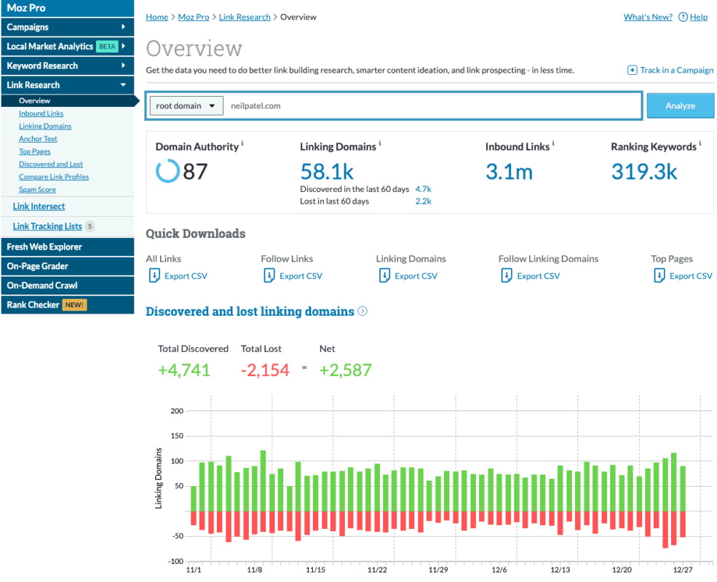Click the domain search input field

coord(429,105)
